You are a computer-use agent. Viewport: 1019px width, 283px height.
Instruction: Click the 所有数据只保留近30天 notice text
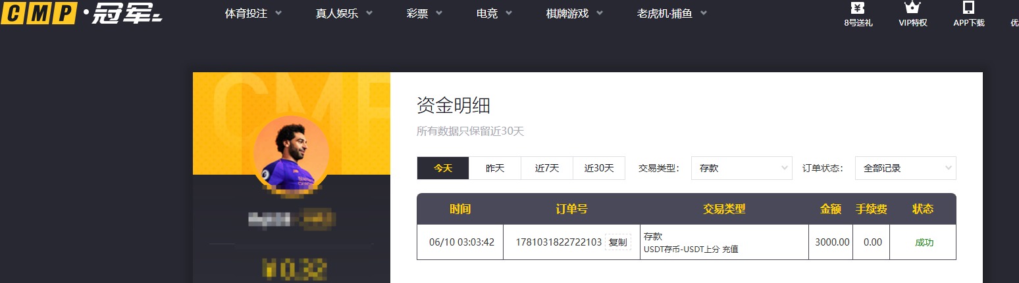(x=470, y=131)
